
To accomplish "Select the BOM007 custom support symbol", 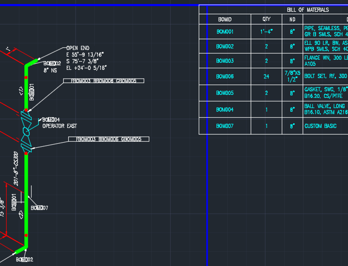I will (x=26, y=197).
